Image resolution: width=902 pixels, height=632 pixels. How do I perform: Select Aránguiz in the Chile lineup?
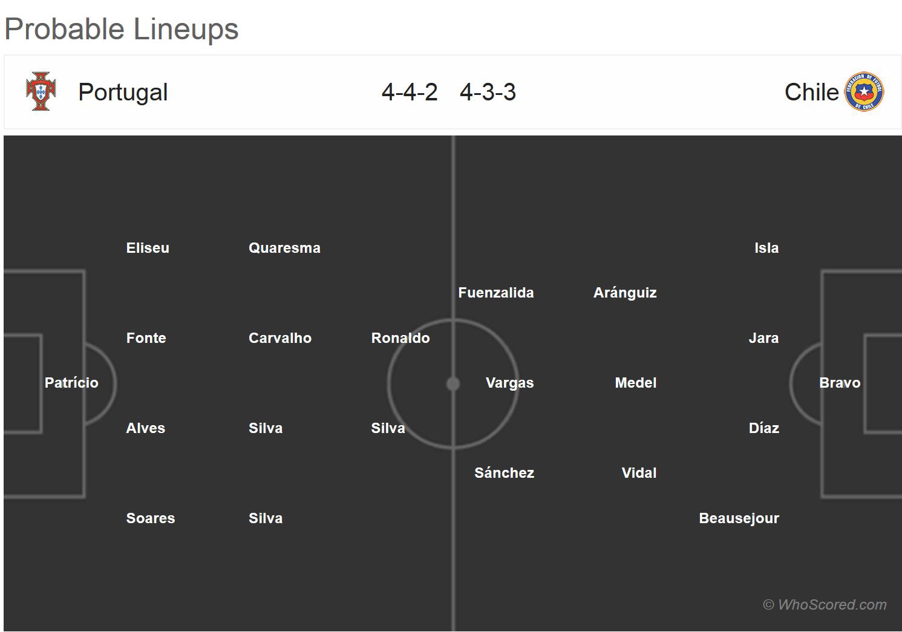coord(625,293)
